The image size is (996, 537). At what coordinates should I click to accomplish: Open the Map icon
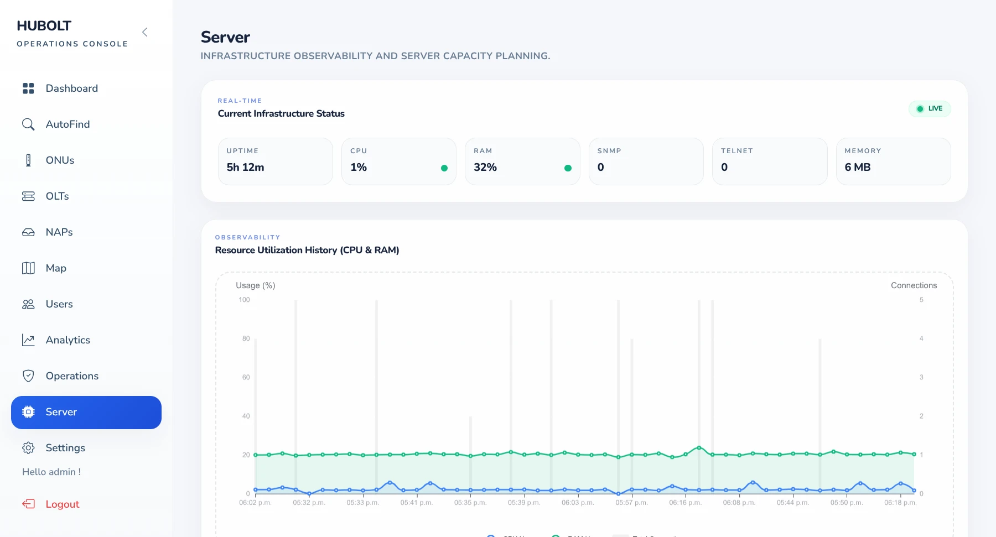28,268
